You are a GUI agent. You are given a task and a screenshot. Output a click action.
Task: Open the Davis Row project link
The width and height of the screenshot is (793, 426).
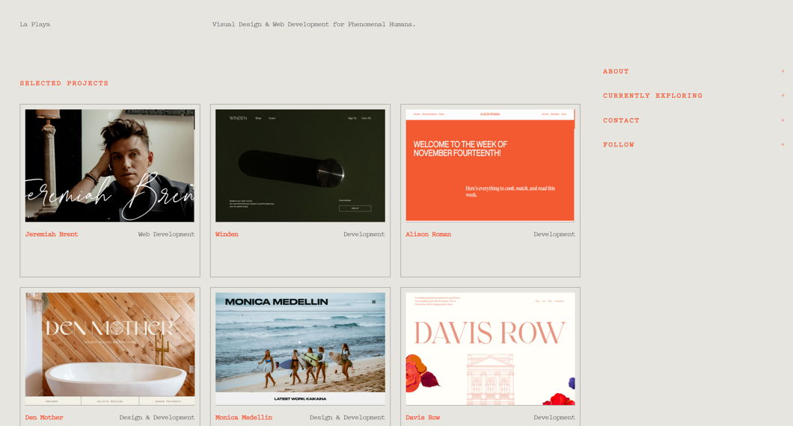pyautogui.click(x=423, y=418)
